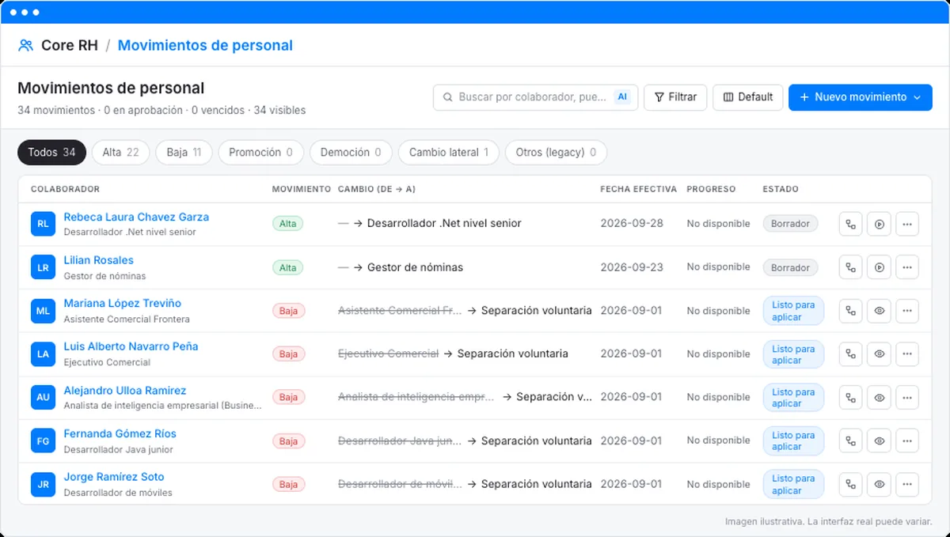Click the COLABORADOR column header
The height and width of the screenshot is (537, 950).
pyautogui.click(x=65, y=189)
